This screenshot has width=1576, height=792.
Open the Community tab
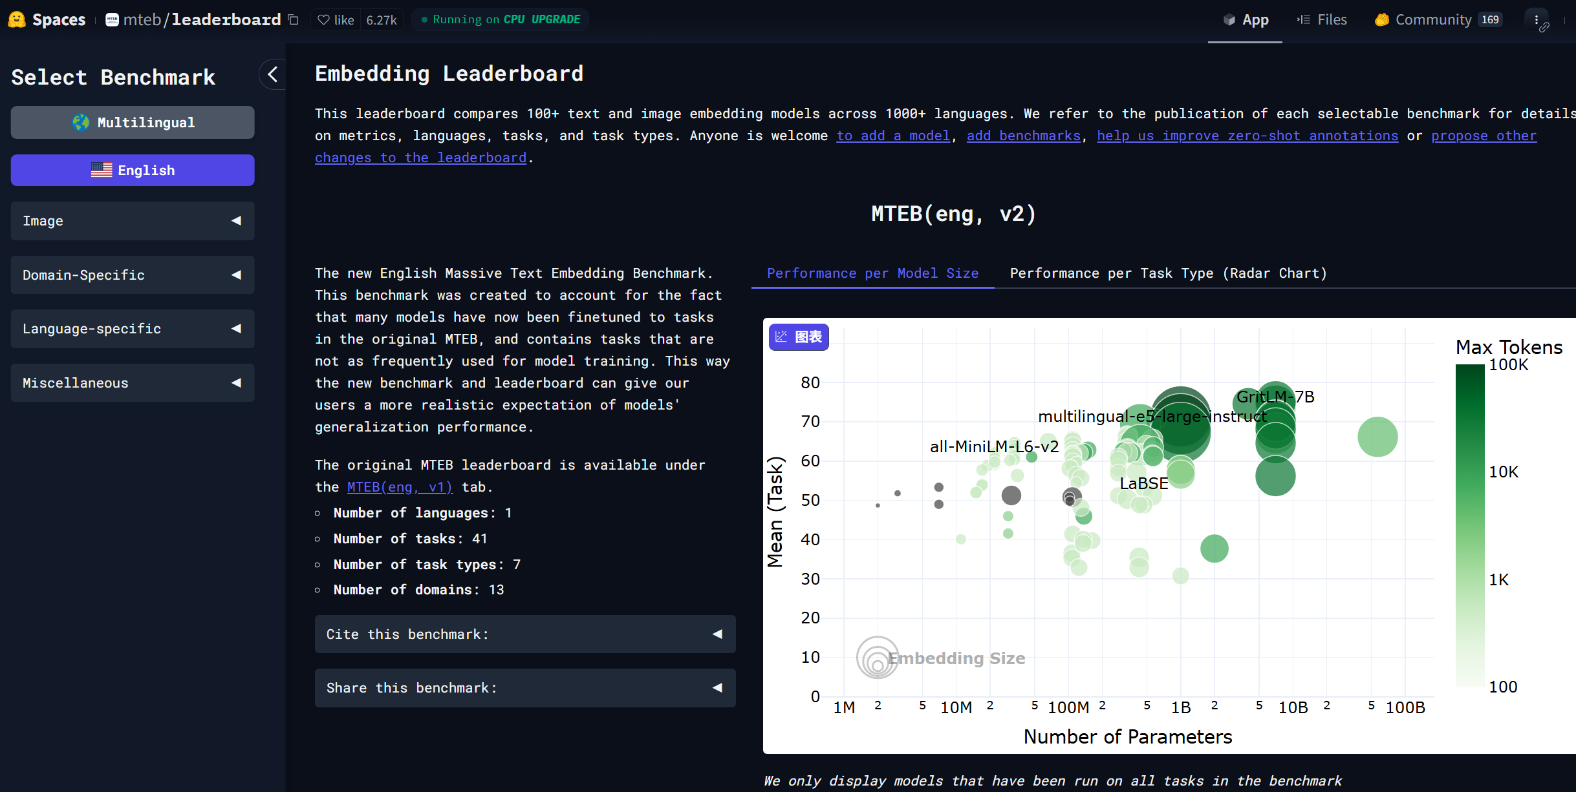coord(1438,20)
